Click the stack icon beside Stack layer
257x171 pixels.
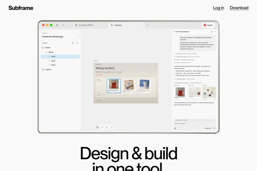[x=46, y=52]
